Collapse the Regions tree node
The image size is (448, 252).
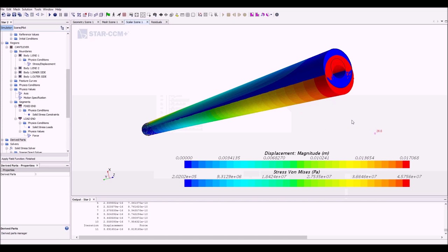tap(2, 43)
